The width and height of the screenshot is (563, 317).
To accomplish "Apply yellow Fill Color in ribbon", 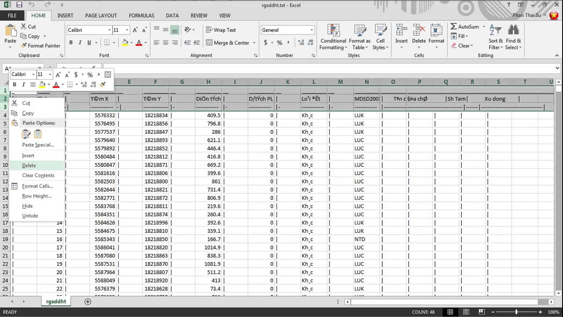I will click(125, 43).
